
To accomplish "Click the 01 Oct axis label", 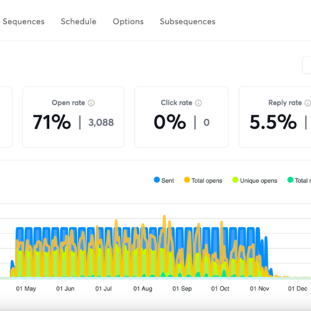I will click(220, 289).
